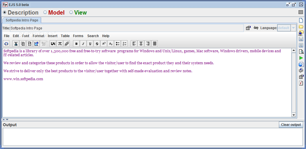Click page properties icon next to Language

[248, 28]
